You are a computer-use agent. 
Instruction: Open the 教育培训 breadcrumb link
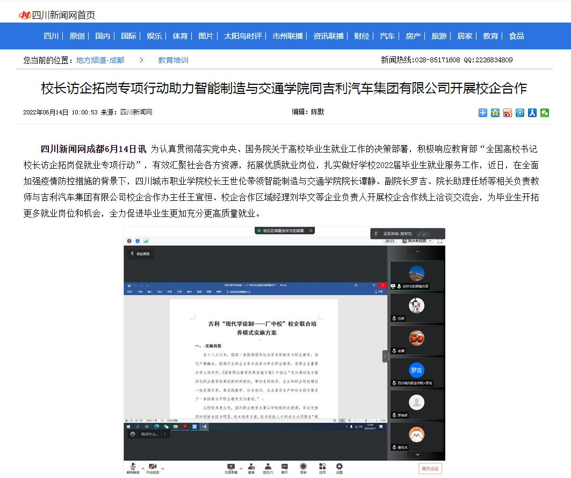(x=173, y=61)
